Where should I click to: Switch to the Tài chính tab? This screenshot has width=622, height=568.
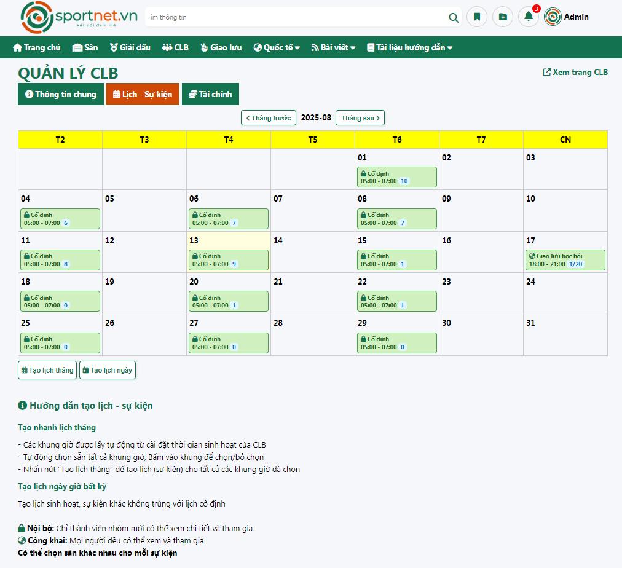tap(210, 94)
